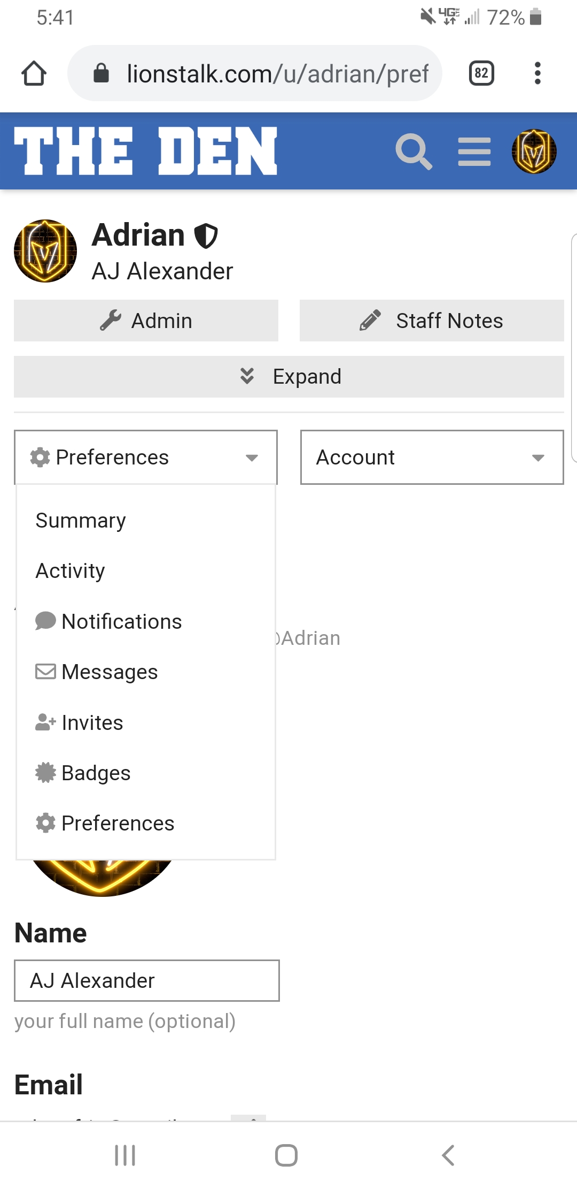Viewport: 577px width, 1188px height.
Task: Collapse the Preferences dropdown selector
Action: (145, 458)
